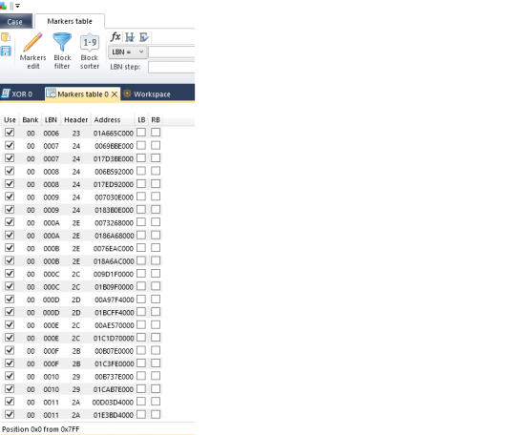525x435 pixels.
Task: Click header 2D in row 00A97F4000
Action: pyautogui.click(x=76, y=300)
